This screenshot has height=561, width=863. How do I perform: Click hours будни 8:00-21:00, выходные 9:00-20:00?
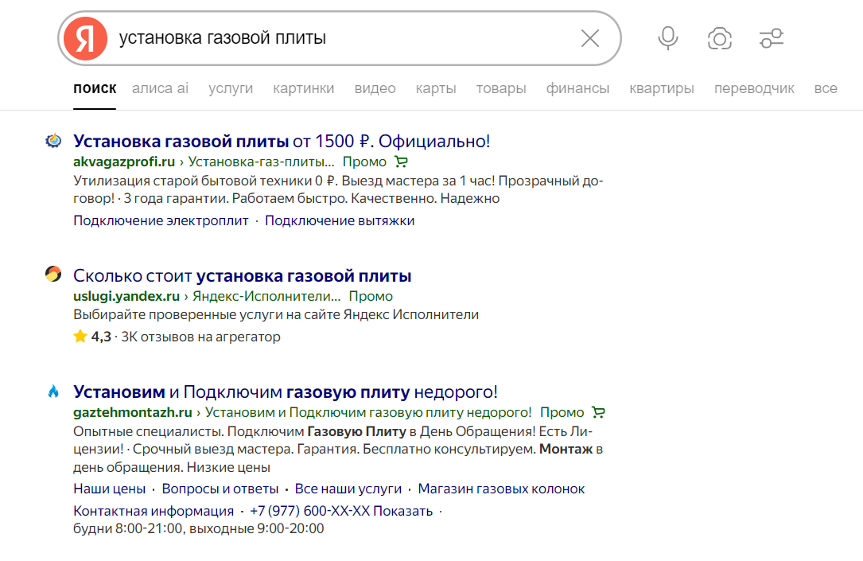click(x=199, y=528)
